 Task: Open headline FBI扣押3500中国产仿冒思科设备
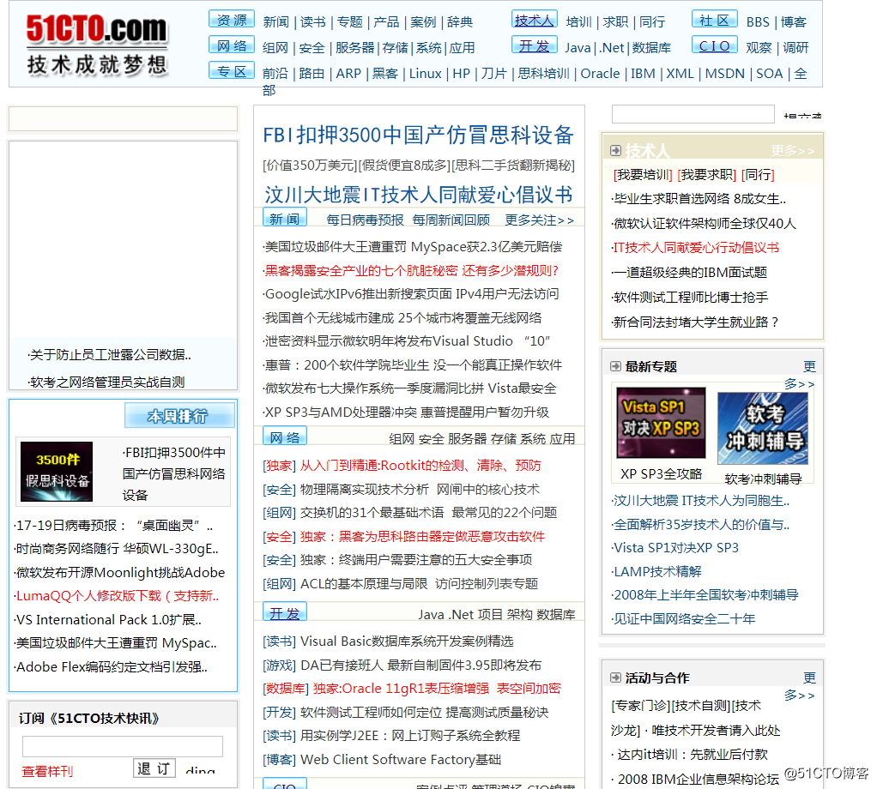point(419,136)
